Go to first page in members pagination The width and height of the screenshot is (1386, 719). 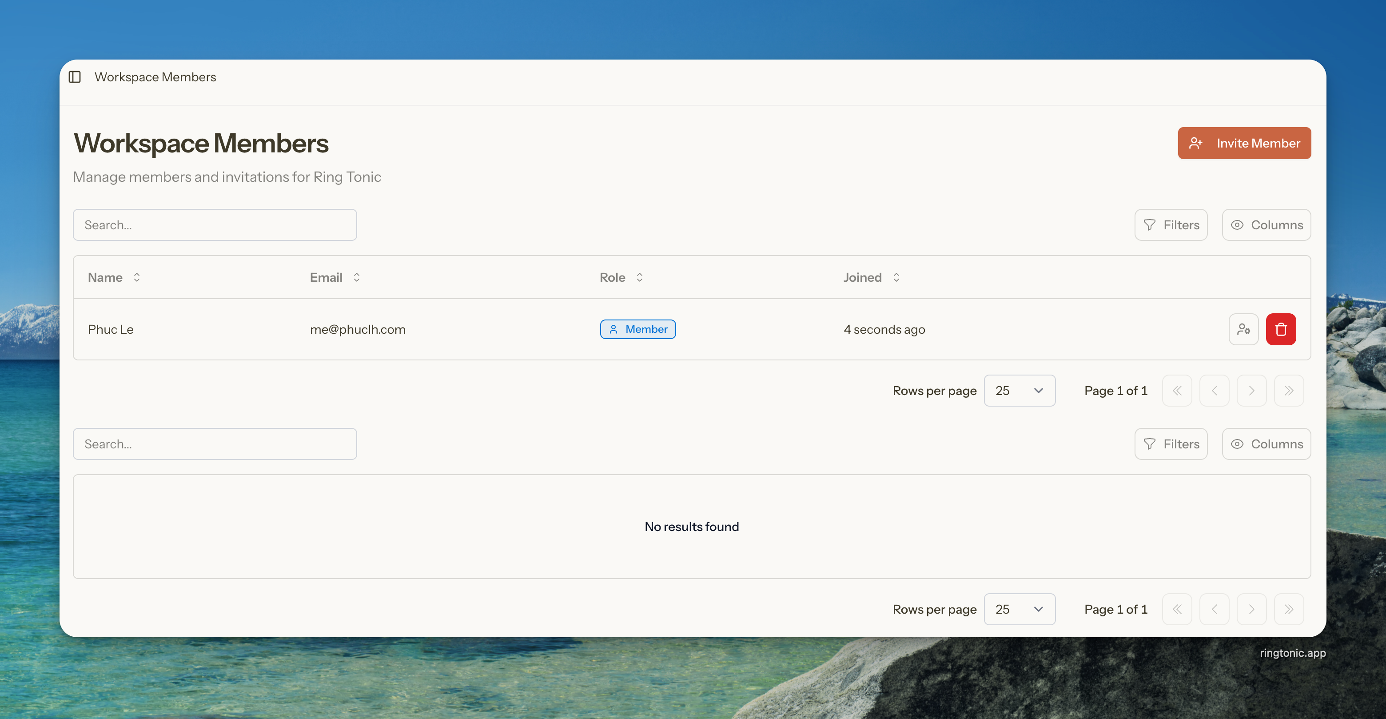(1177, 391)
